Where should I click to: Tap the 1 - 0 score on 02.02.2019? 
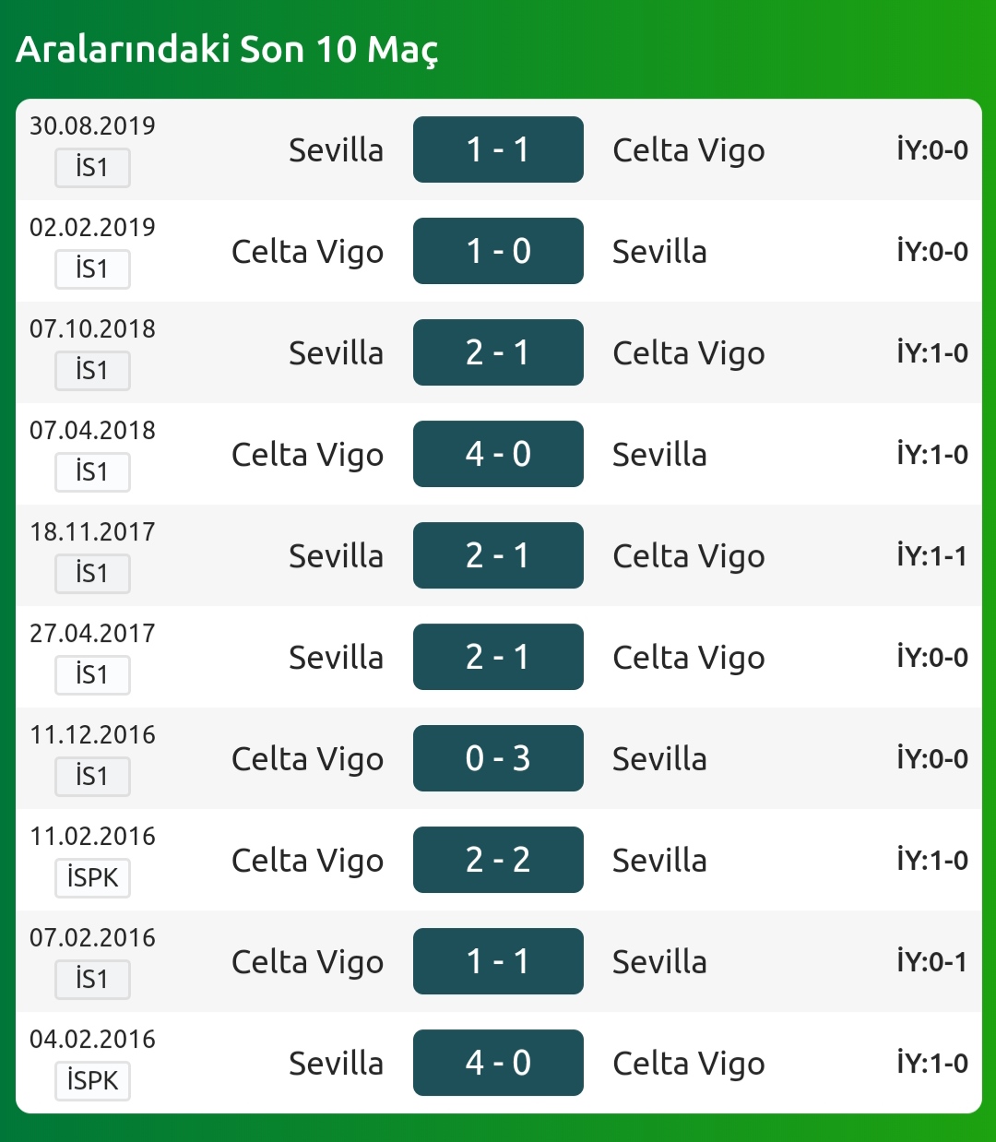(x=498, y=251)
